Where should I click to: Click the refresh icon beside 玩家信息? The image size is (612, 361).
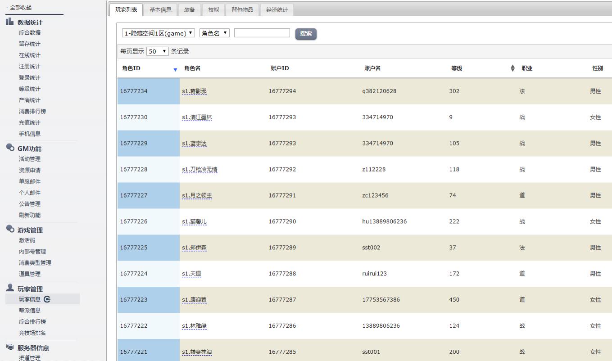(48, 299)
